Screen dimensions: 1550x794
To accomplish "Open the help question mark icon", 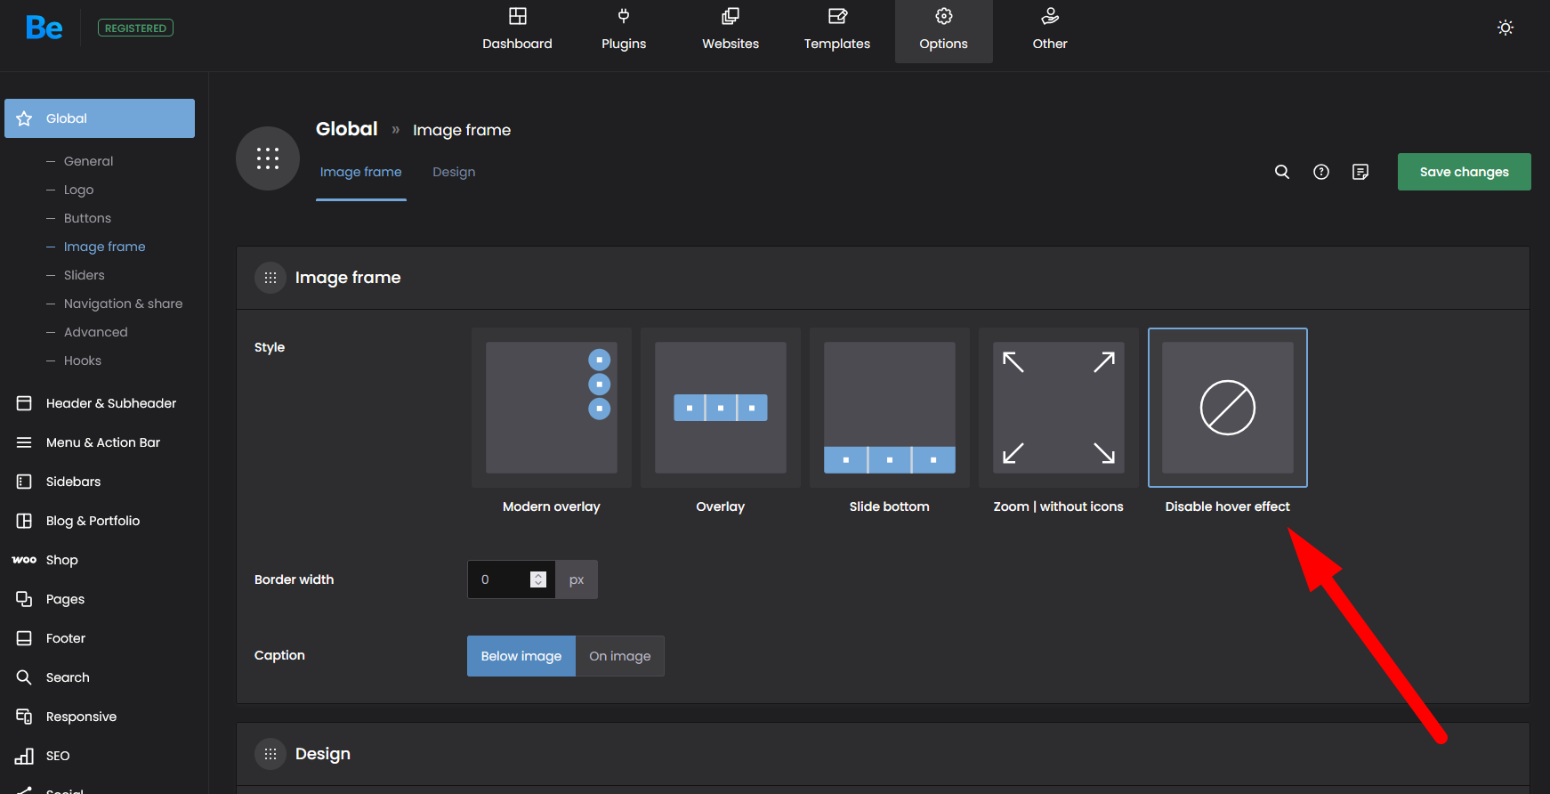I will coord(1320,172).
